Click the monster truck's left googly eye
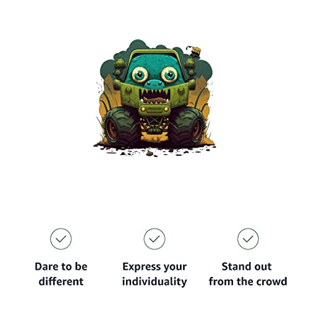Image resolution: width=309 pixels, height=309 pixels. (x=140, y=74)
